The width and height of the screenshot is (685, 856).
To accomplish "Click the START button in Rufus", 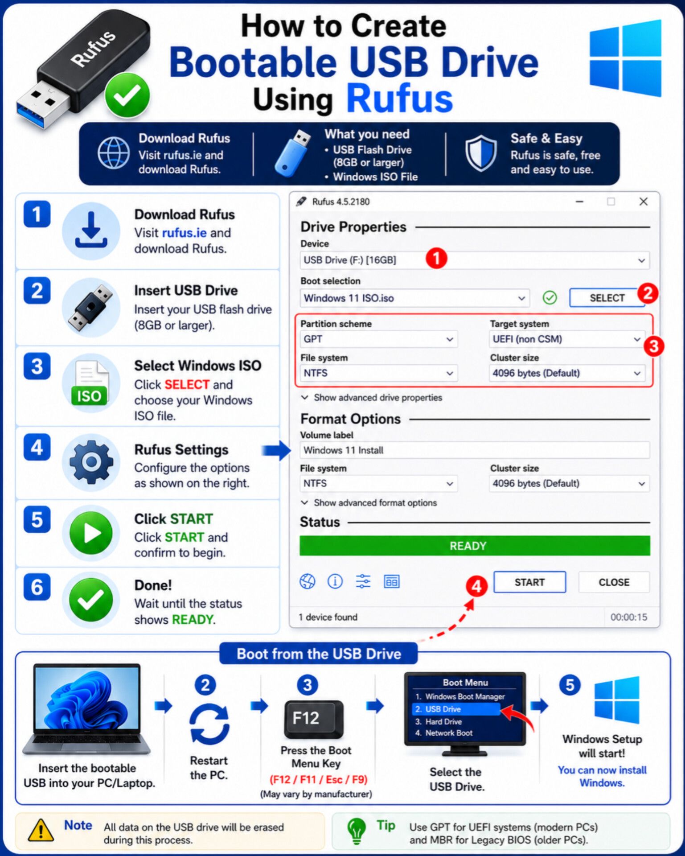I will pos(530,582).
